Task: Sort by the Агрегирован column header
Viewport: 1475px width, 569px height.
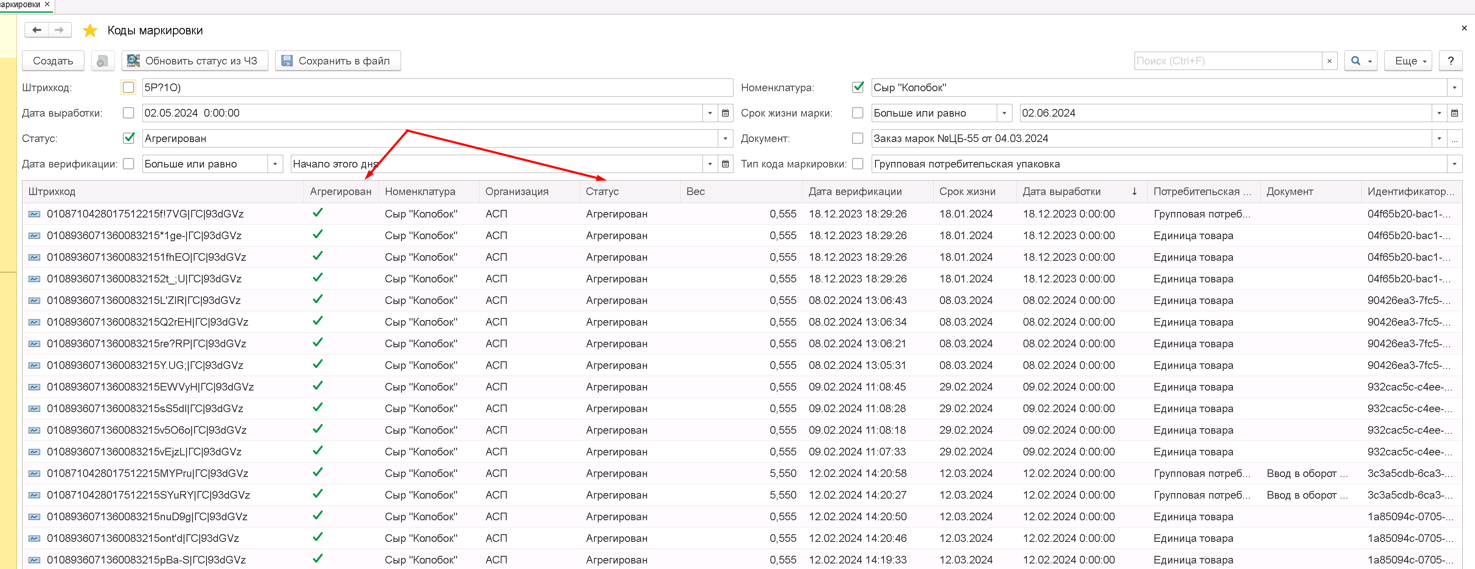Action: (x=341, y=191)
